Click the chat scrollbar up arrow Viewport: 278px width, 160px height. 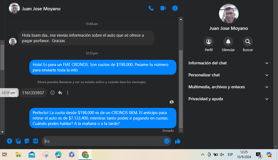pos(181,19)
